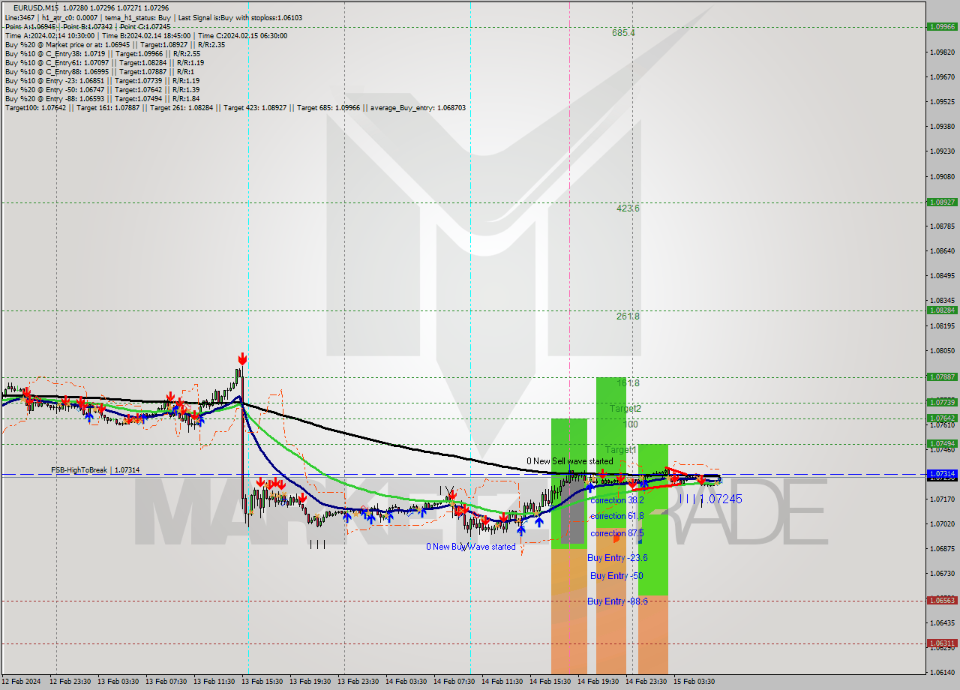
Task: Click the green 1.07642 price tag on the axis
Action: 942,418
